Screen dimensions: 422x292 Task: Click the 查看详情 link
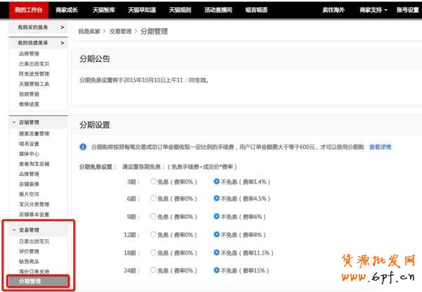(x=381, y=148)
